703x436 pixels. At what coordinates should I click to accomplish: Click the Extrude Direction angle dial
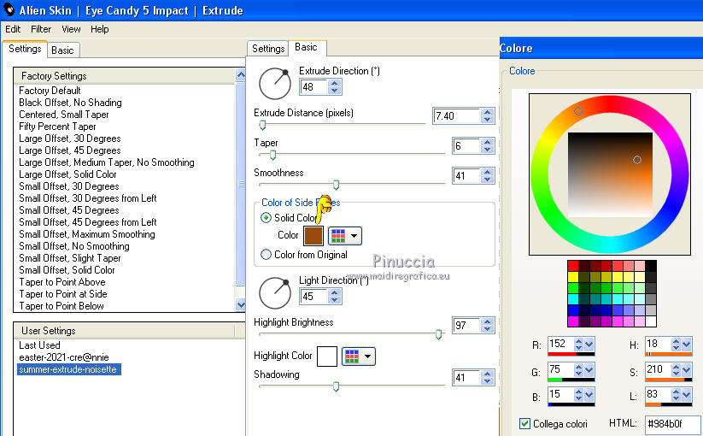pyautogui.click(x=275, y=84)
